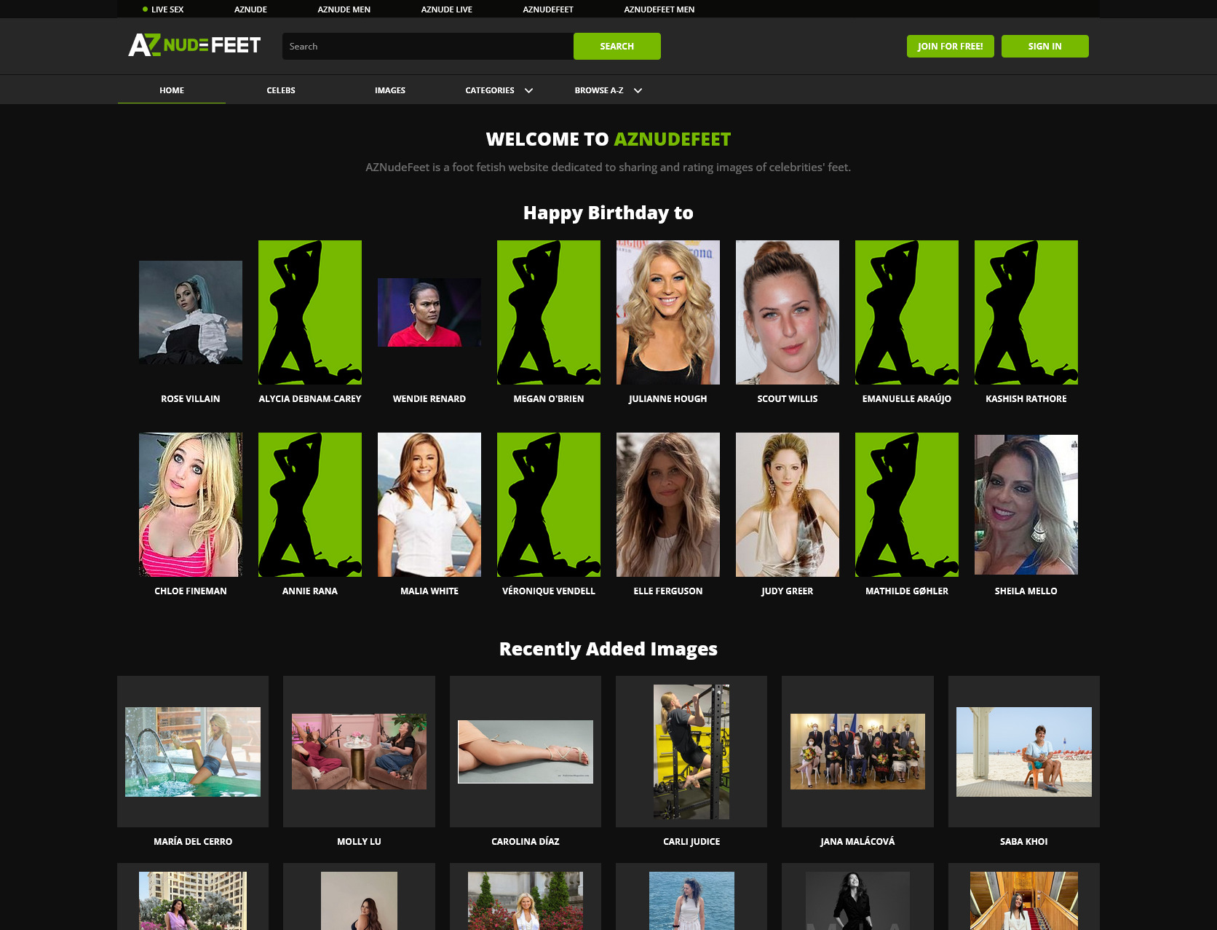Open Carolina Díaz recent image

point(526,752)
